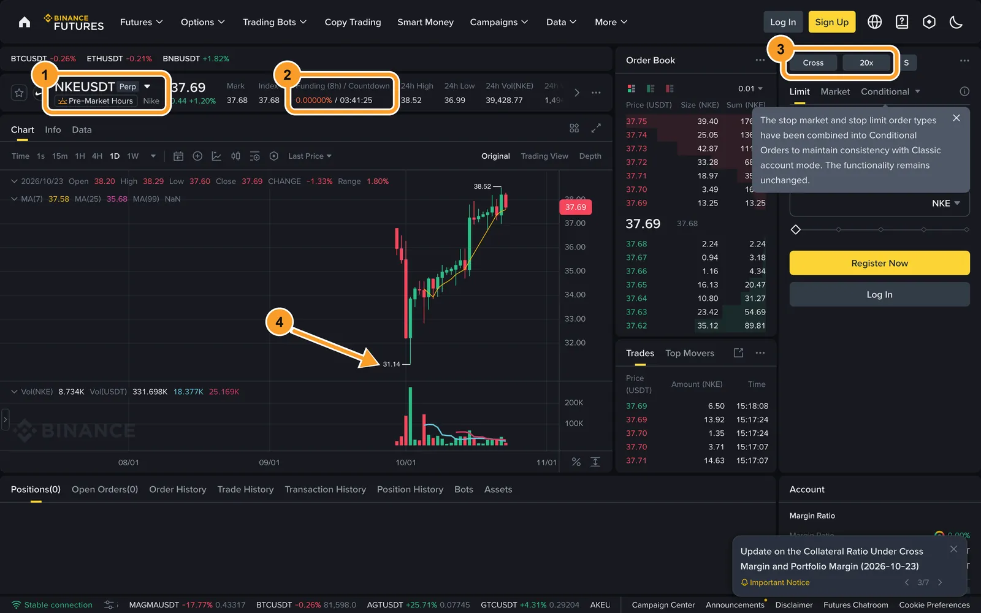
Task: Toggle percentage scale on chart
Action: pyautogui.click(x=576, y=462)
